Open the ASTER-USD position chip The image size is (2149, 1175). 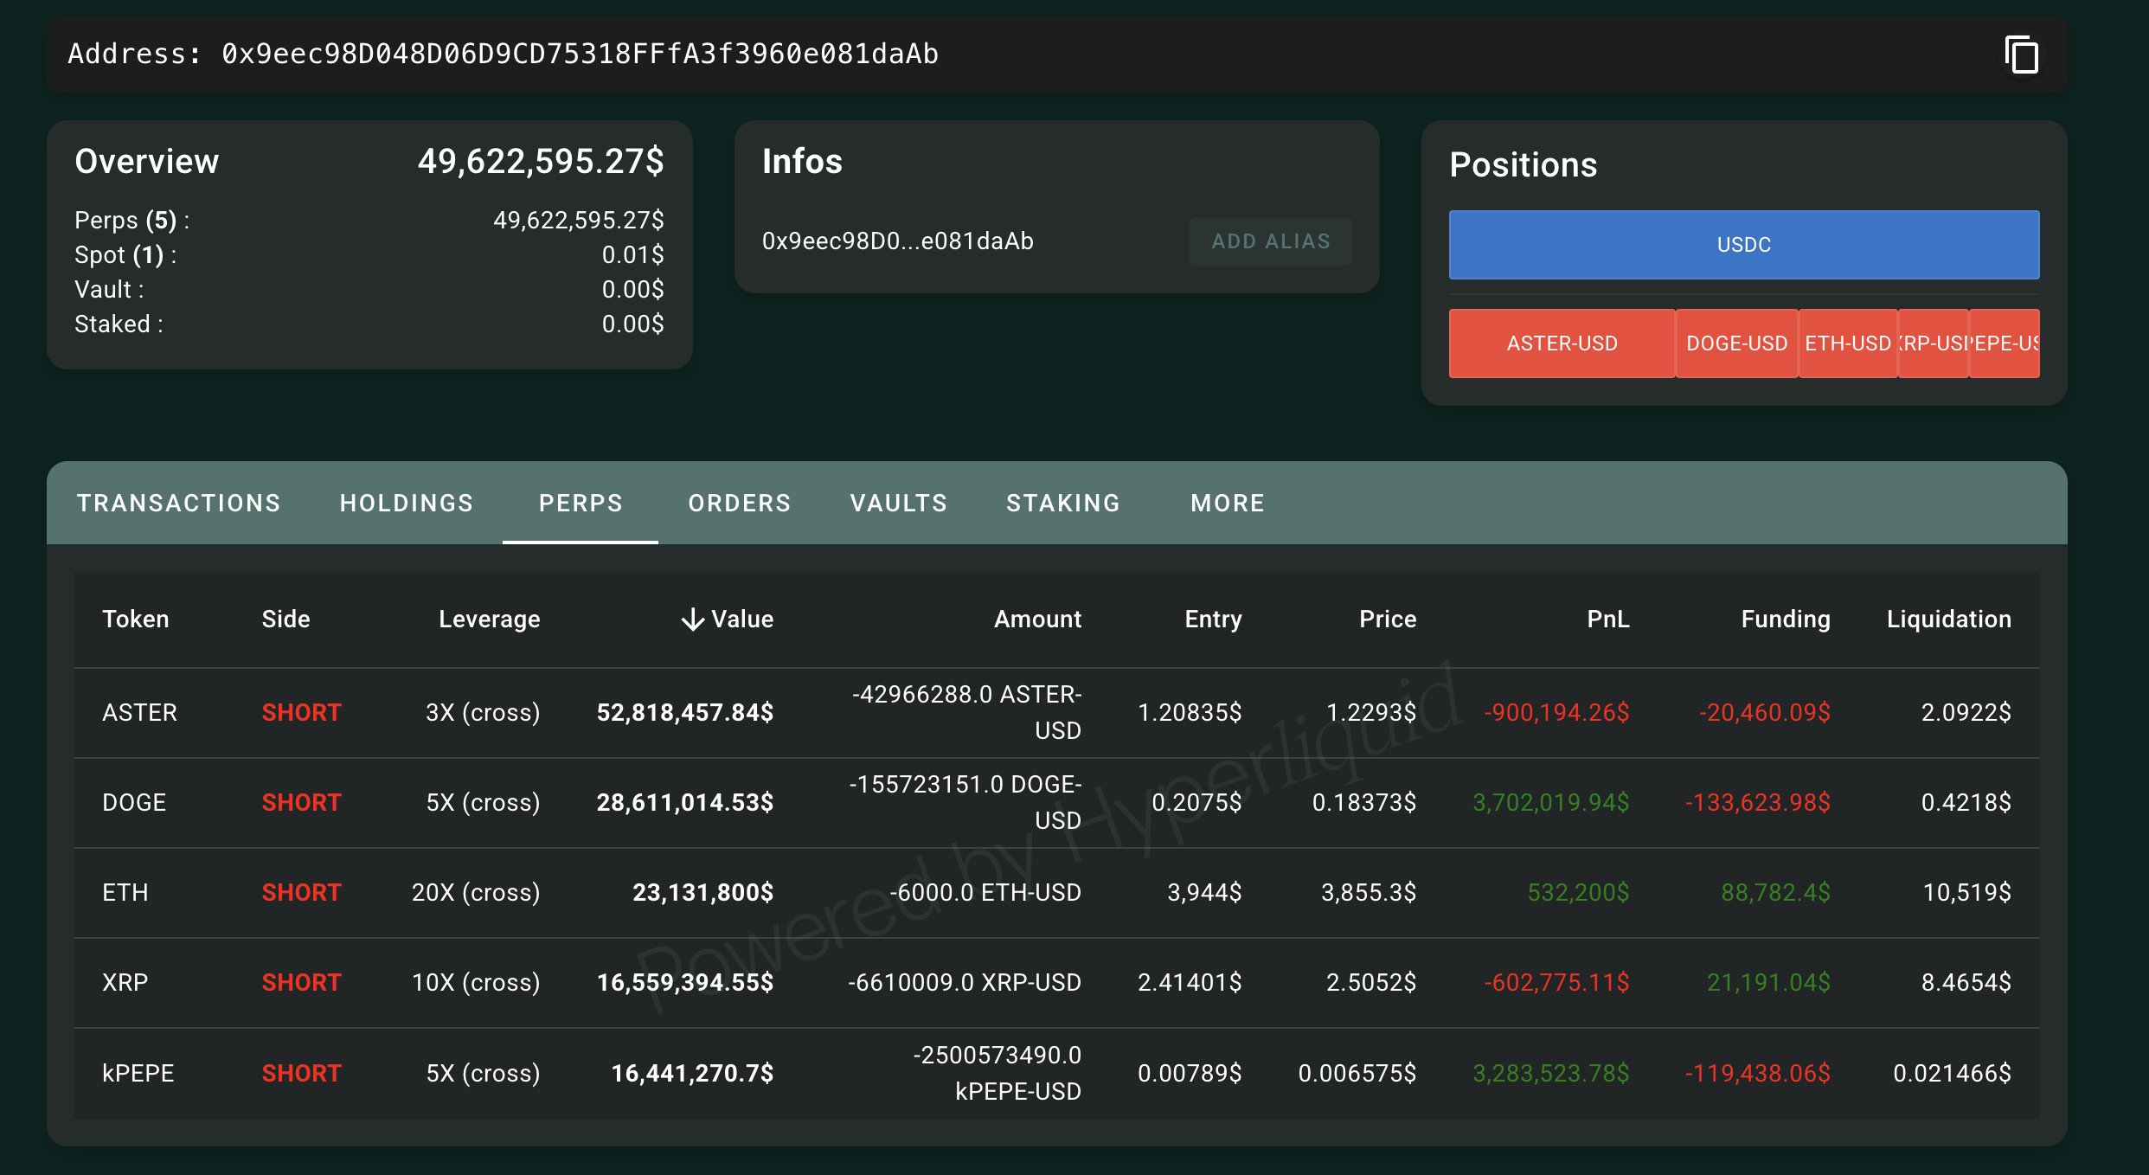pyautogui.click(x=1561, y=343)
